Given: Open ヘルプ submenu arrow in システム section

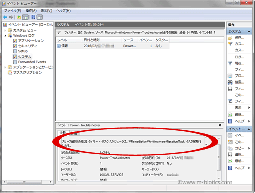Looking at the screenshot, I should point(249,121).
